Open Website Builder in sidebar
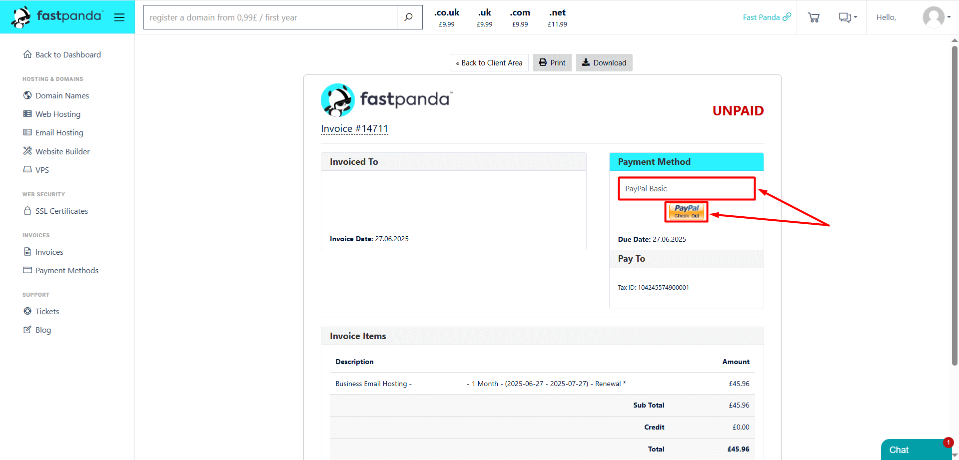 click(56, 151)
